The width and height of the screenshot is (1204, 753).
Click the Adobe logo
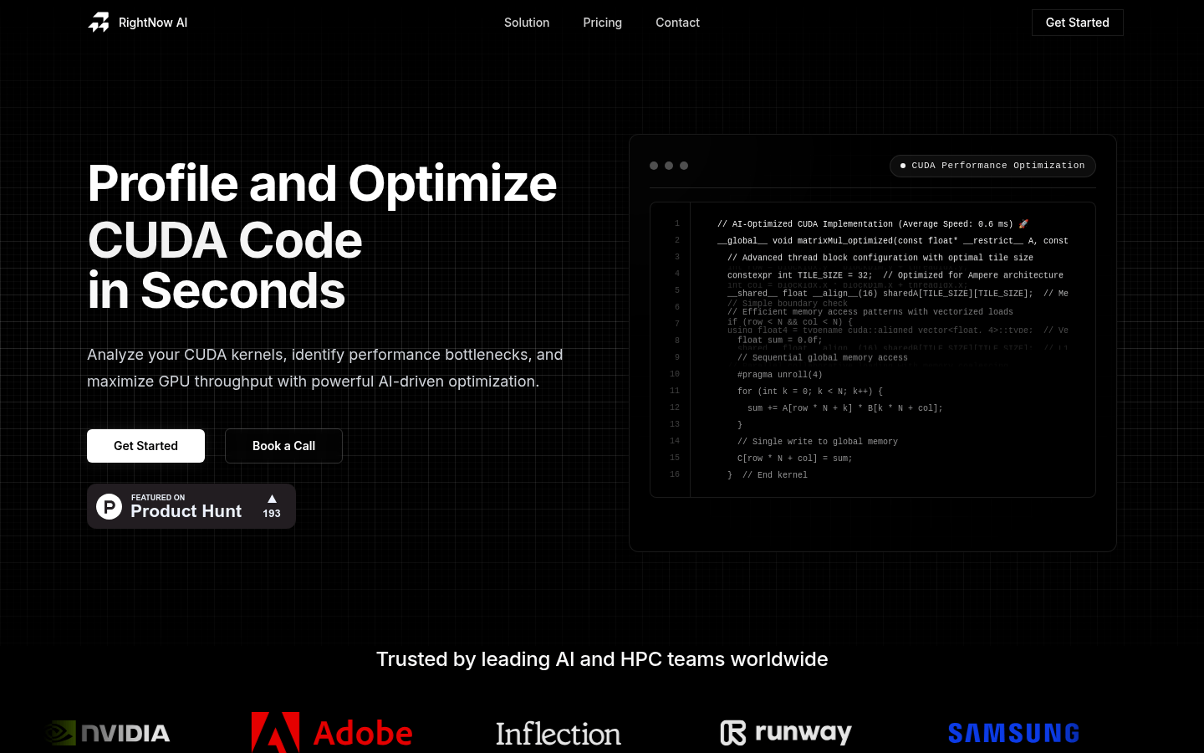click(x=332, y=733)
